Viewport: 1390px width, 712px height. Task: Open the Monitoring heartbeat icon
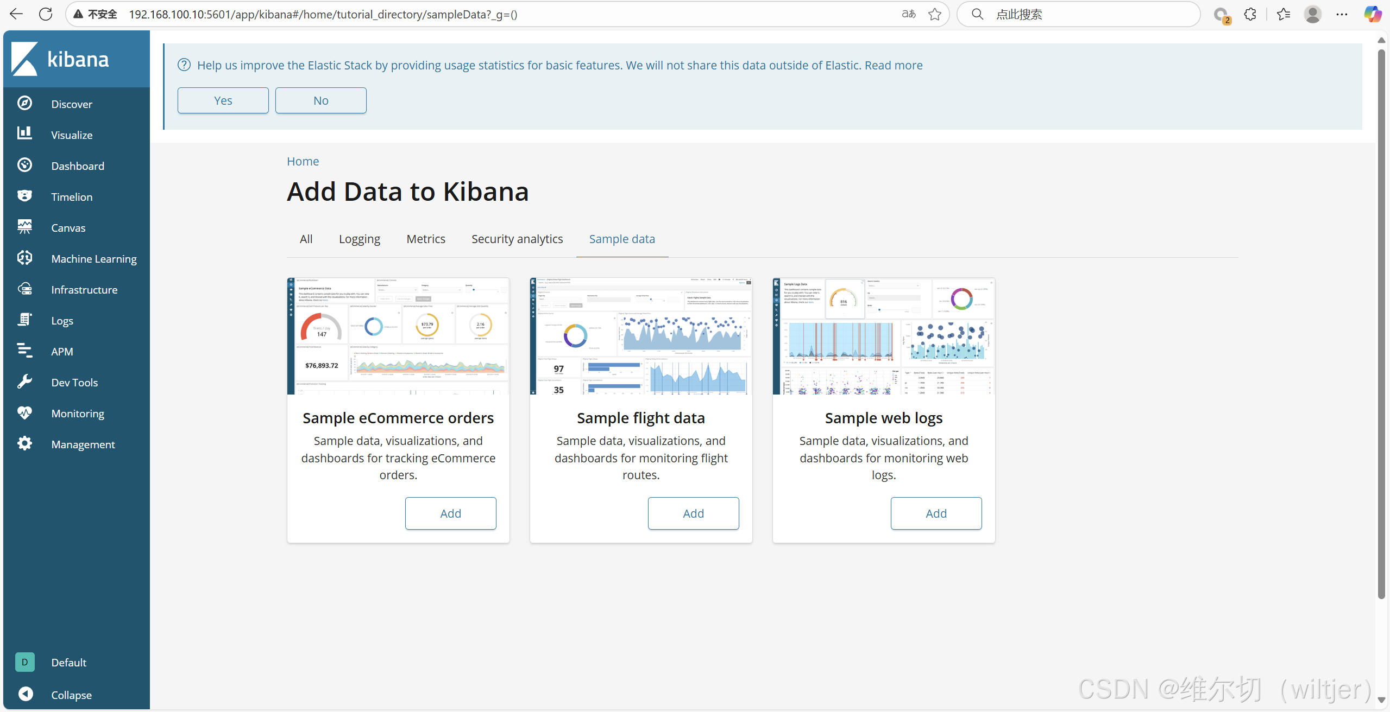[x=24, y=412]
